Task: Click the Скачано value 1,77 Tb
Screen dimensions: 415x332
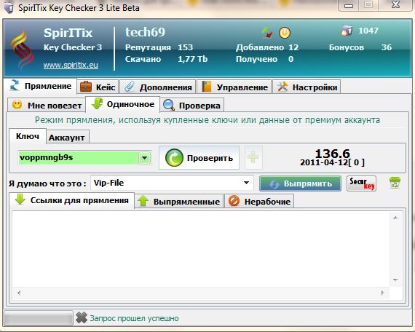Action: click(x=193, y=59)
